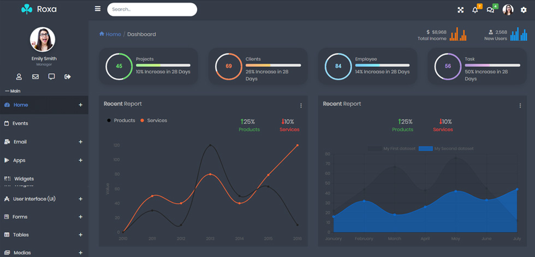Expand the Tables menu plus sign

(81, 235)
